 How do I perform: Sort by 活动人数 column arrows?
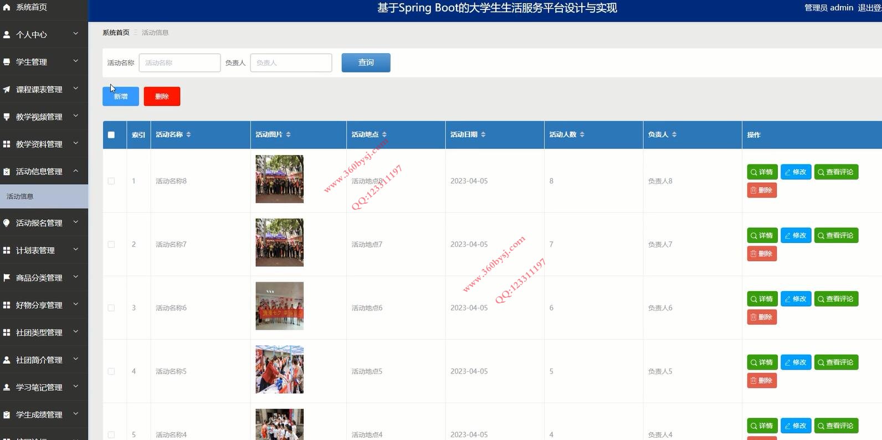tap(582, 134)
